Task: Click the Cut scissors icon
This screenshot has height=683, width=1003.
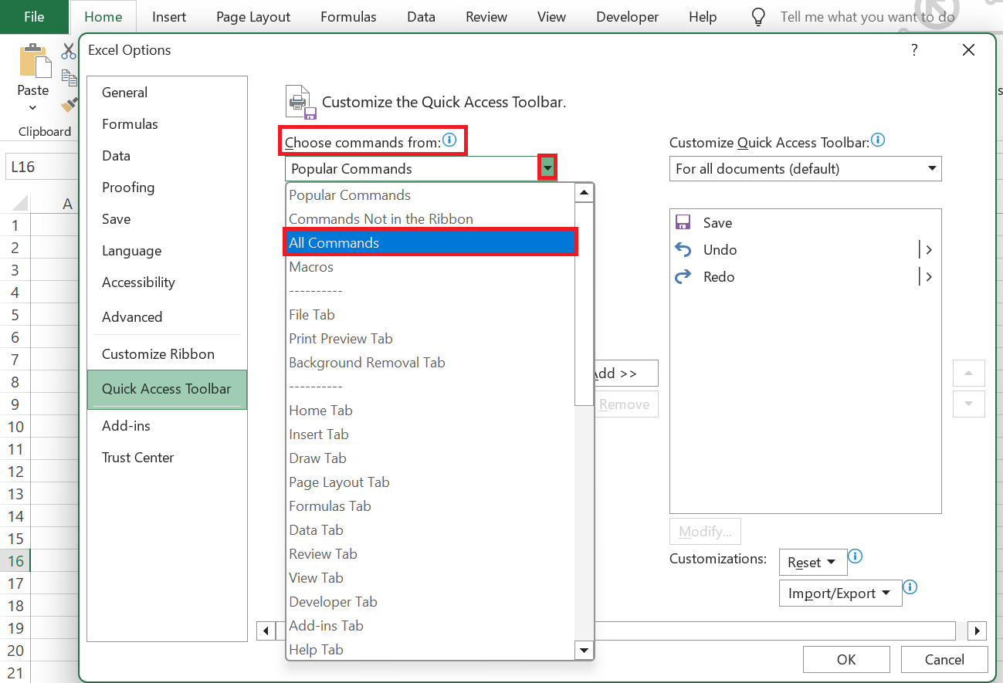Action: 69,52
